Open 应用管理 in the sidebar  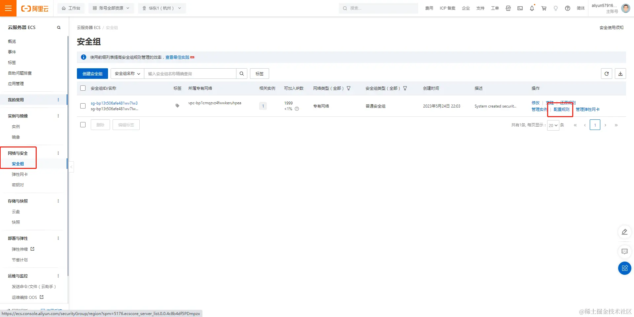click(x=16, y=83)
